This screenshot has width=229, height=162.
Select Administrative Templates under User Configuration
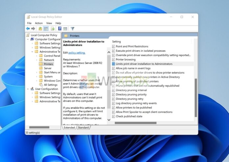(50, 101)
